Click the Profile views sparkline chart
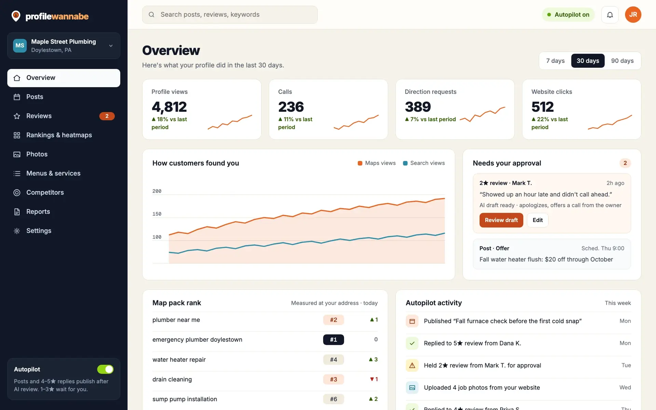 pos(230,122)
